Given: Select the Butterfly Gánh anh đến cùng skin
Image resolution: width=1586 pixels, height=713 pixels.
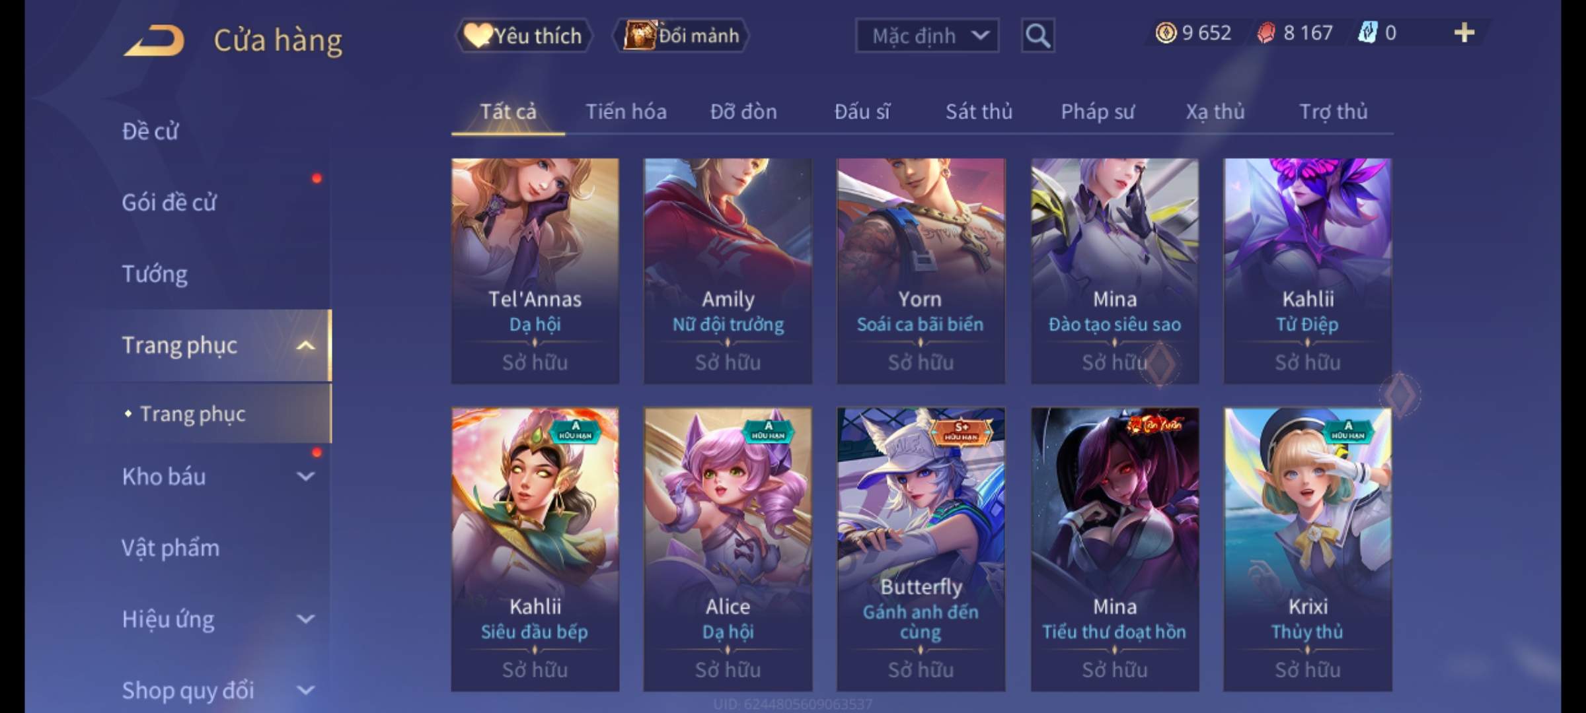Looking at the screenshot, I should click(x=921, y=549).
